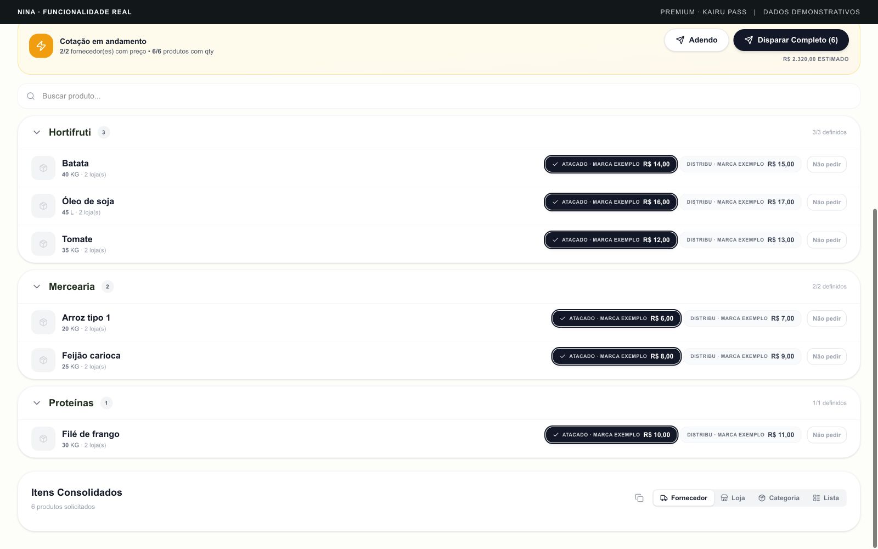Choose Distribu R$ 17,00 for Óleo de soja
878x549 pixels.
(x=741, y=202)
